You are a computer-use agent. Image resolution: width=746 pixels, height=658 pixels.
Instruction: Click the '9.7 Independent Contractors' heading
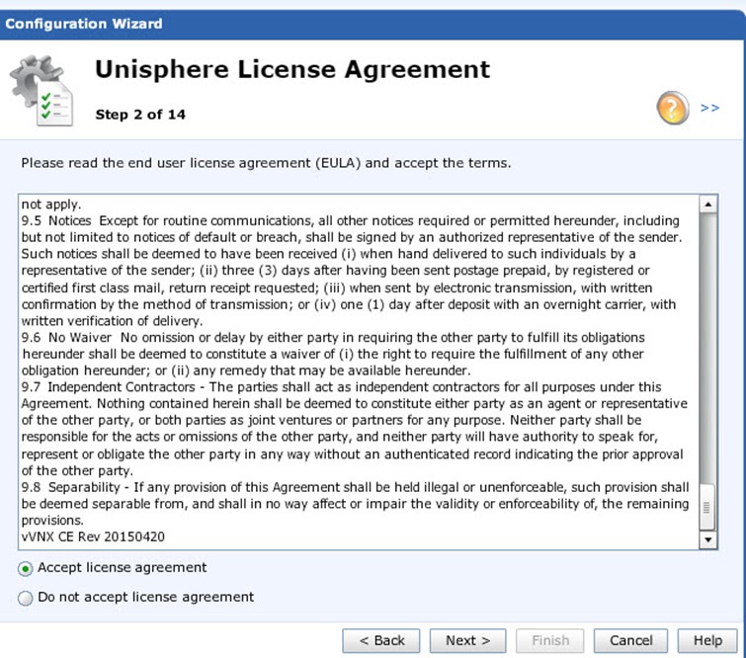(x=109, y=387)
